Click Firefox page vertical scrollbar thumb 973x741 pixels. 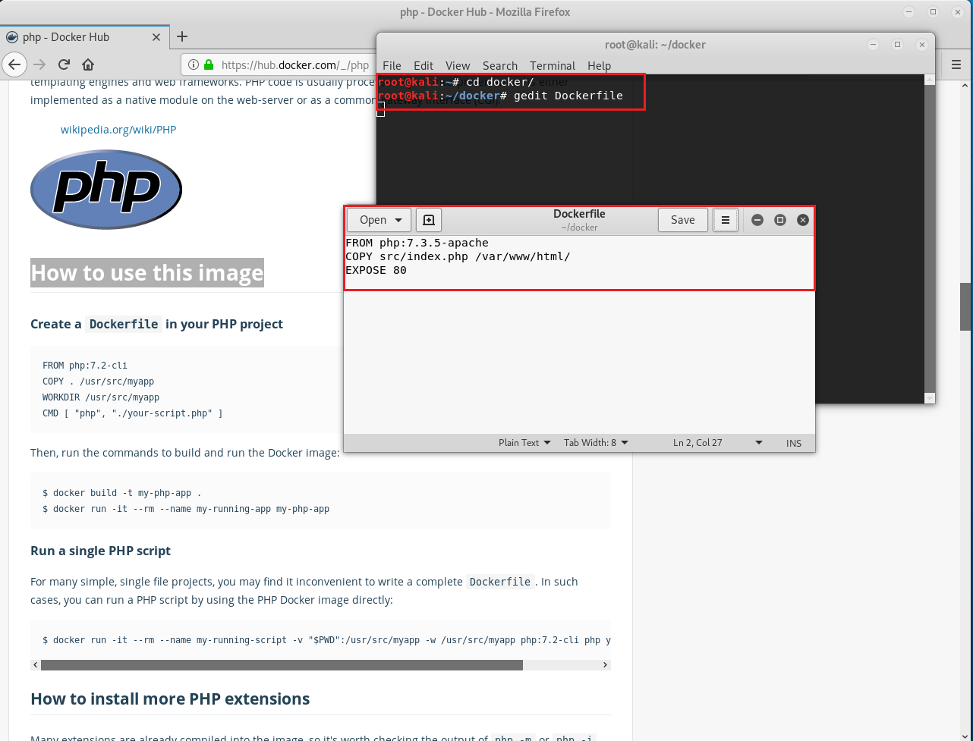coord(966,306)
